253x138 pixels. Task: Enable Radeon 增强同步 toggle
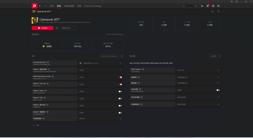120,113
